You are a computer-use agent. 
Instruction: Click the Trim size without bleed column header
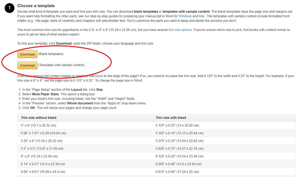click(x=38, y=118)
